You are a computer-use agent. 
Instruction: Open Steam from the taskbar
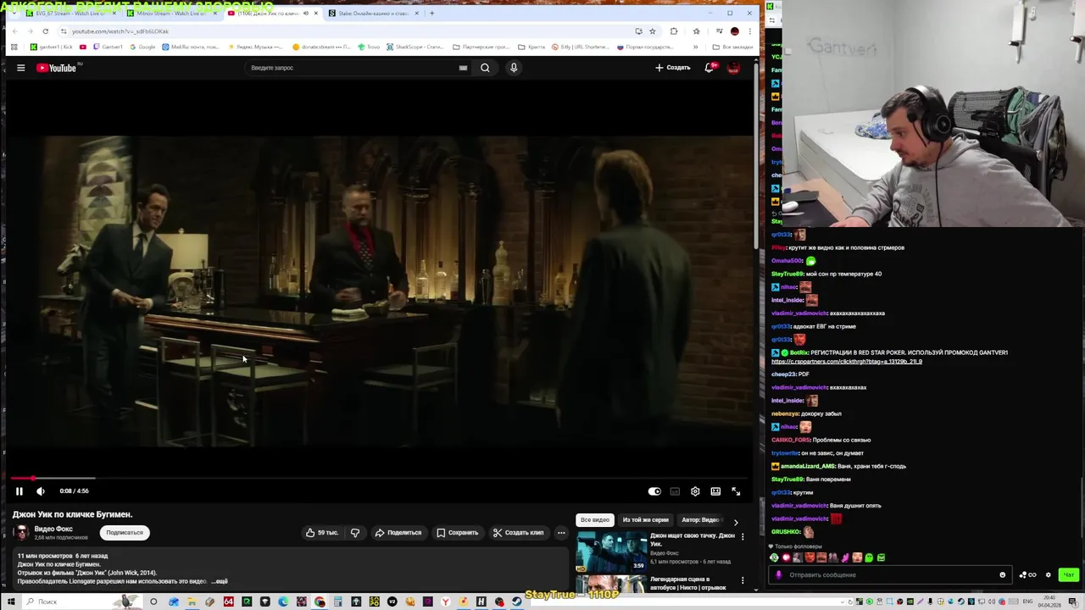[x=516, y=602]
